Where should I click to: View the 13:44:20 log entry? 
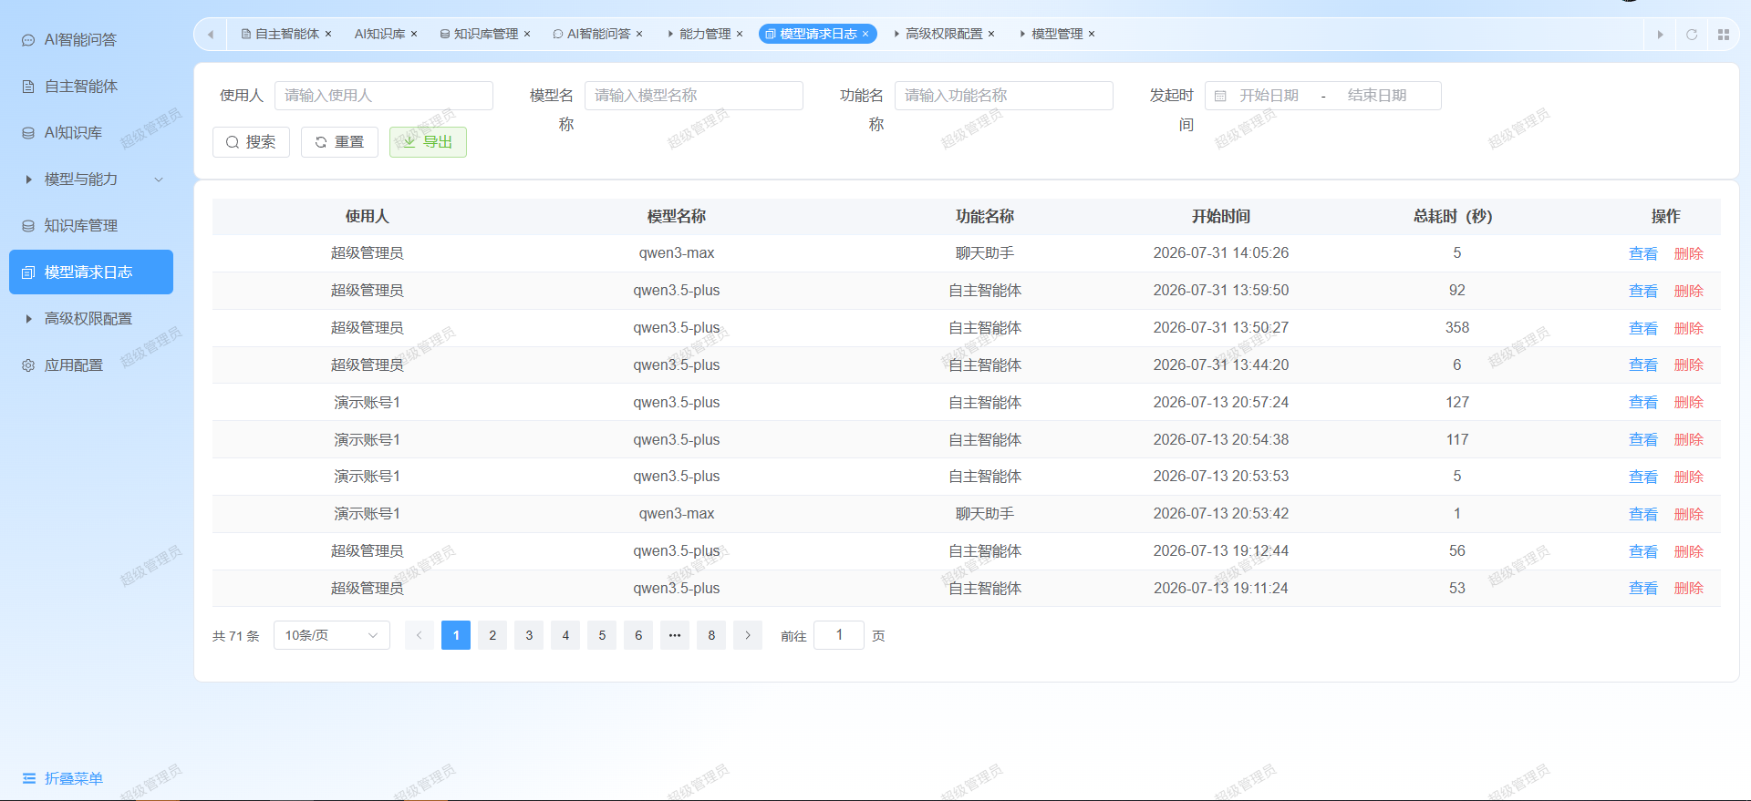pyautogui.click(x=1643, y=365)
